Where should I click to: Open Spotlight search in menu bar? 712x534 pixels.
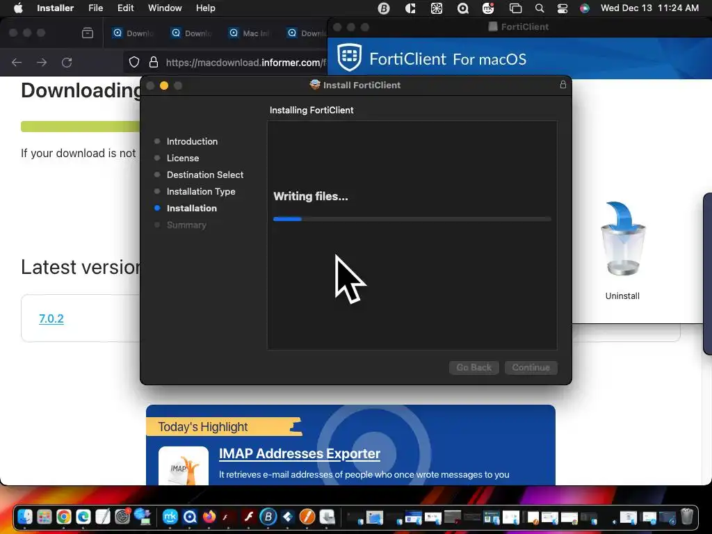[x=539, y=8]
